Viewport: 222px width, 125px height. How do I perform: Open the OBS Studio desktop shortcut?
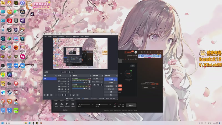[x=3, y=66]
